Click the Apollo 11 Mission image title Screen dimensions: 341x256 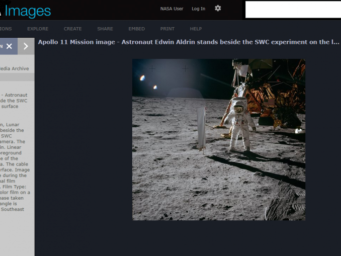(189, 42)
